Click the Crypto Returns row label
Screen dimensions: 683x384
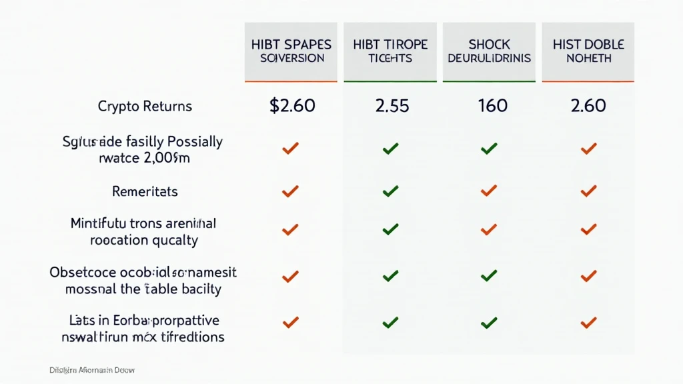pos(145,106)
